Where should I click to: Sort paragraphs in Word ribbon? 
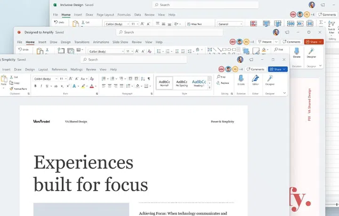(x=143, y=79)
